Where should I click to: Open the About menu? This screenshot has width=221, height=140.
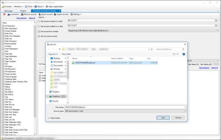[39, 7]
